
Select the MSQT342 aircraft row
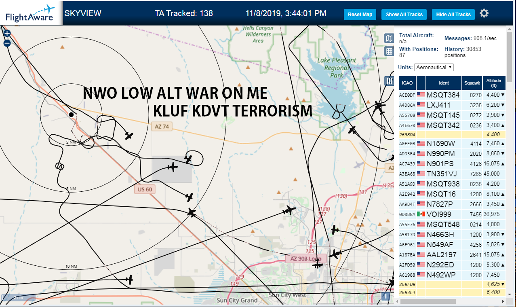tap(452, 125)
